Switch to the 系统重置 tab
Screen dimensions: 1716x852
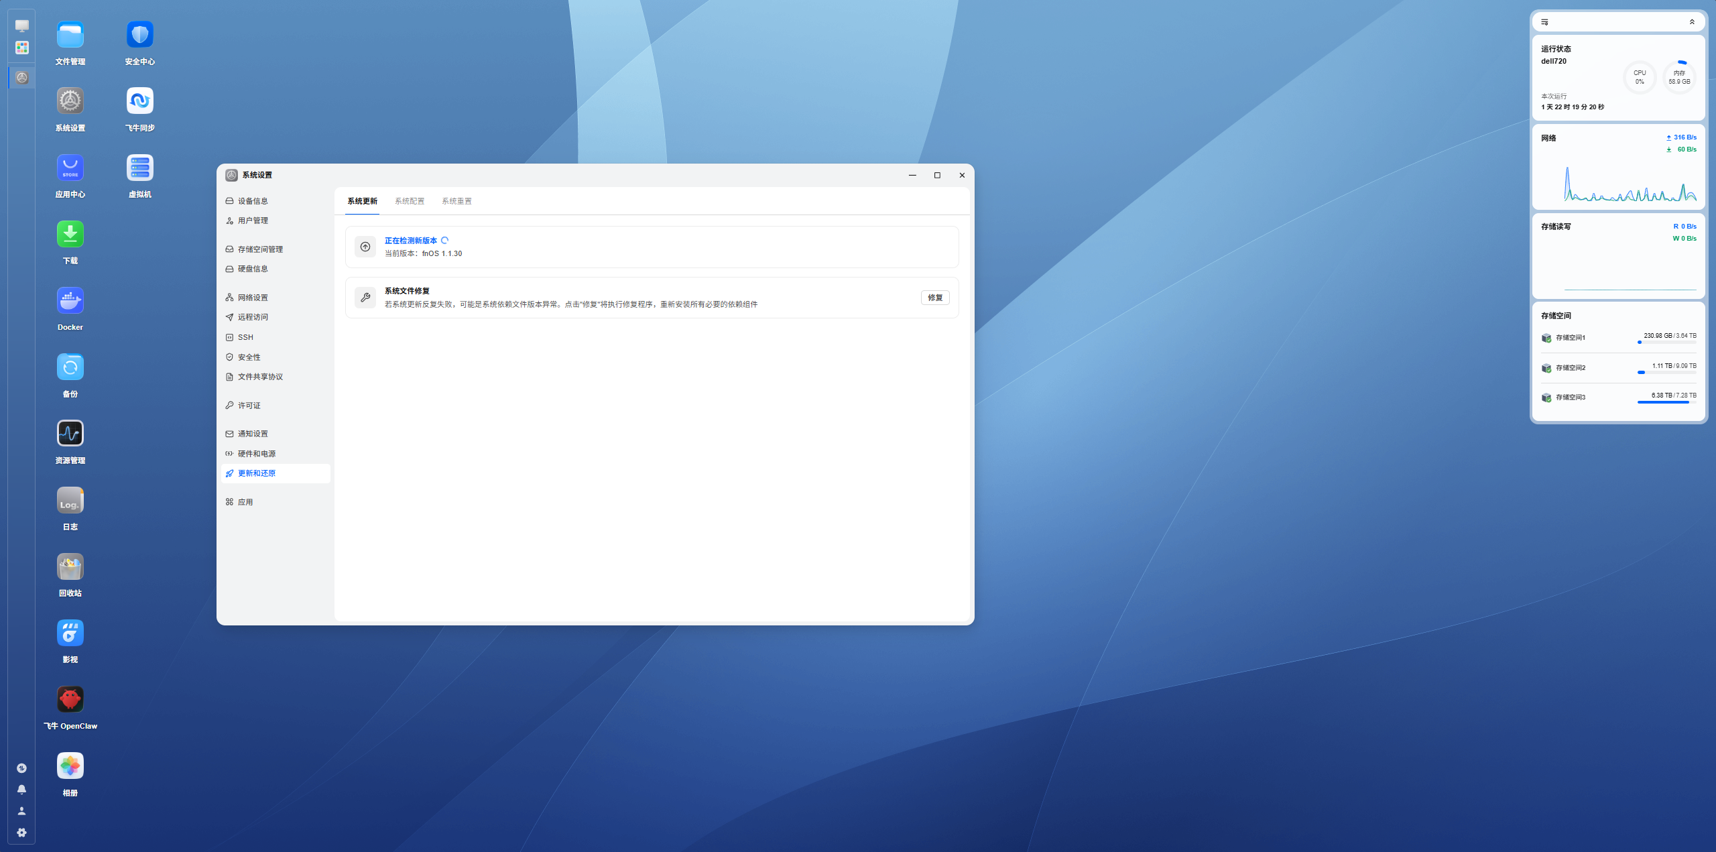click(x=456, y=201)
